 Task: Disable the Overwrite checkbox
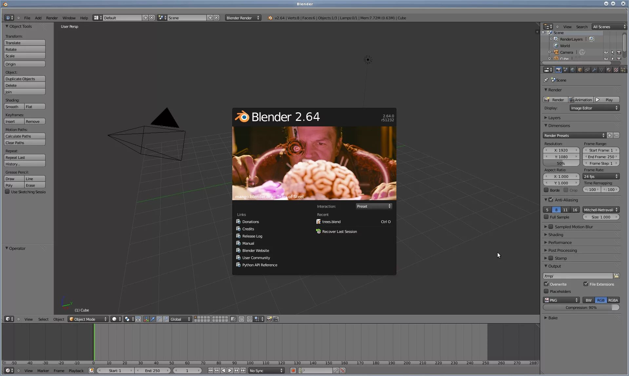tap(546, 284)
